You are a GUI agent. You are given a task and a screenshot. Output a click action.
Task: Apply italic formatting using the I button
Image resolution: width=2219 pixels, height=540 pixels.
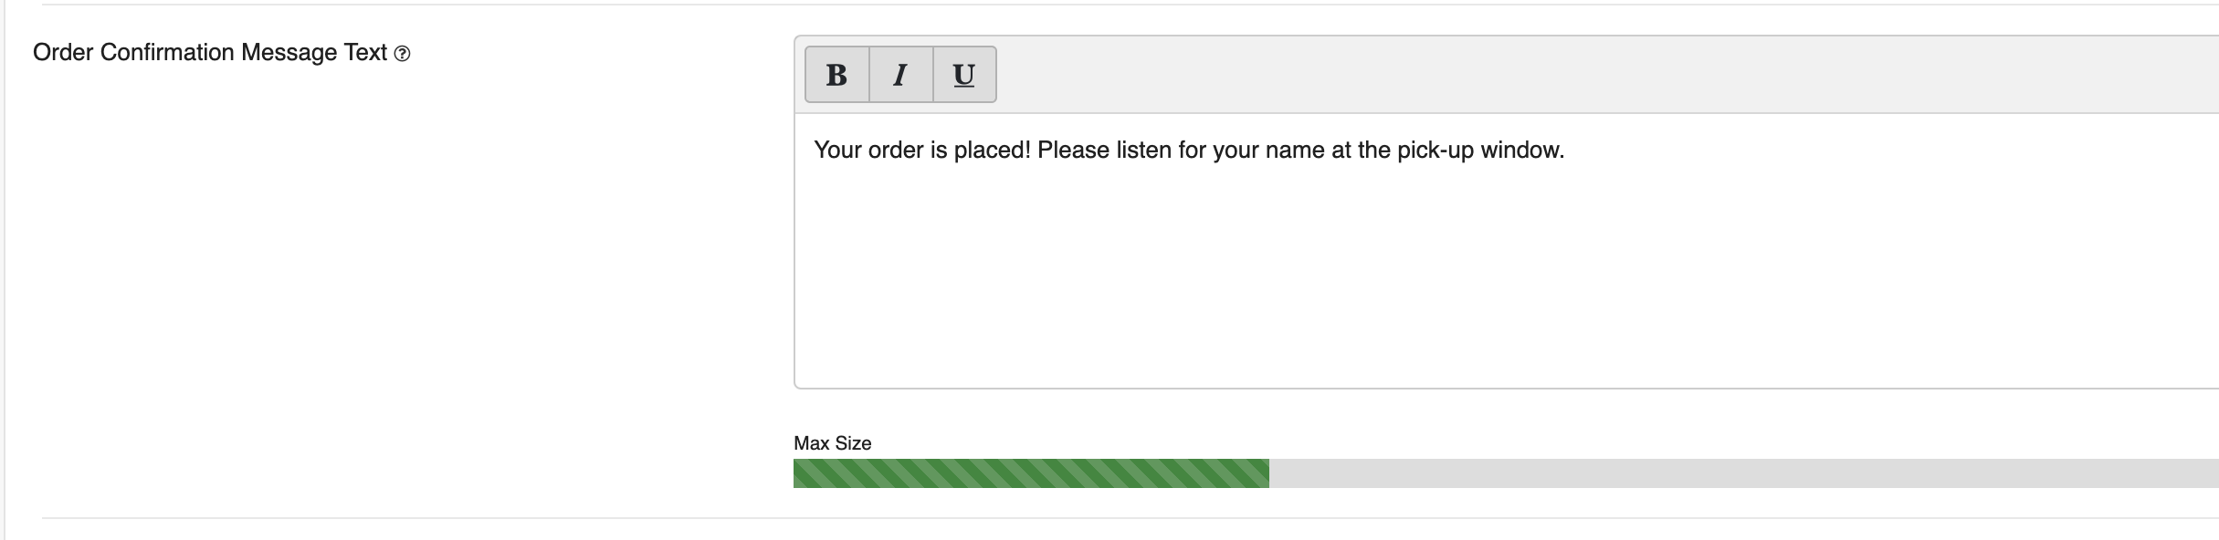[900, 75]
